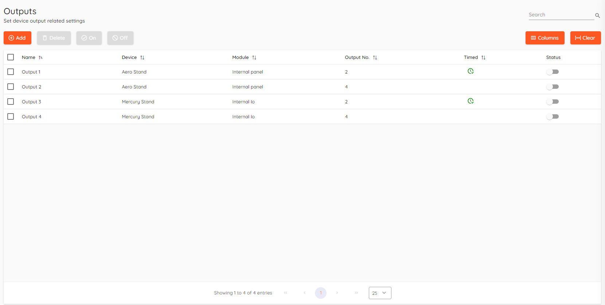Click the Timed column header label
Screen dimensions: 605x305
coord(471,58)
